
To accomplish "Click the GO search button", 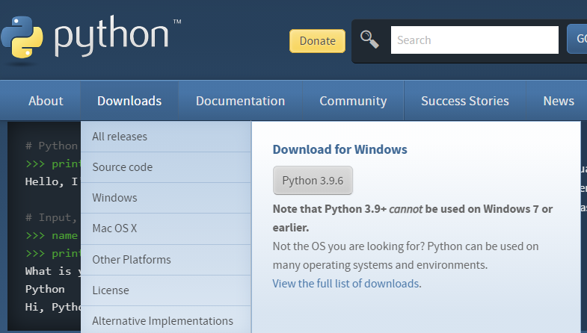I will point(577,39).
